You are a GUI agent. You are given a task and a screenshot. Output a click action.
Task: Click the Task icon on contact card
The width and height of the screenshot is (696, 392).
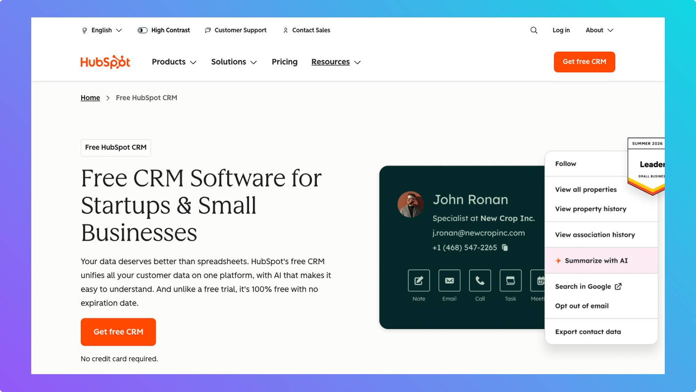[510, 280]
